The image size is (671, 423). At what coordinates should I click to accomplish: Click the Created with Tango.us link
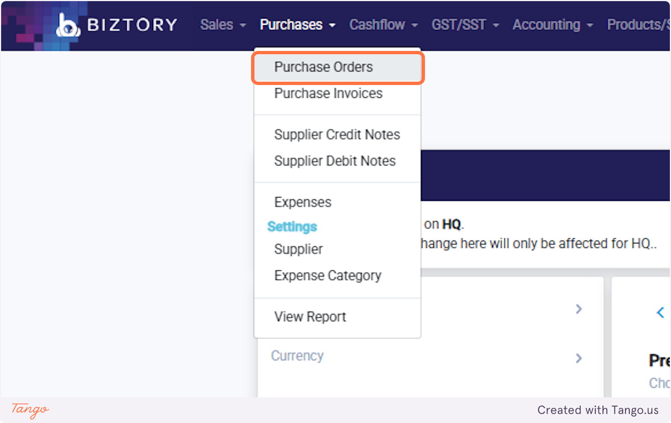598,410
